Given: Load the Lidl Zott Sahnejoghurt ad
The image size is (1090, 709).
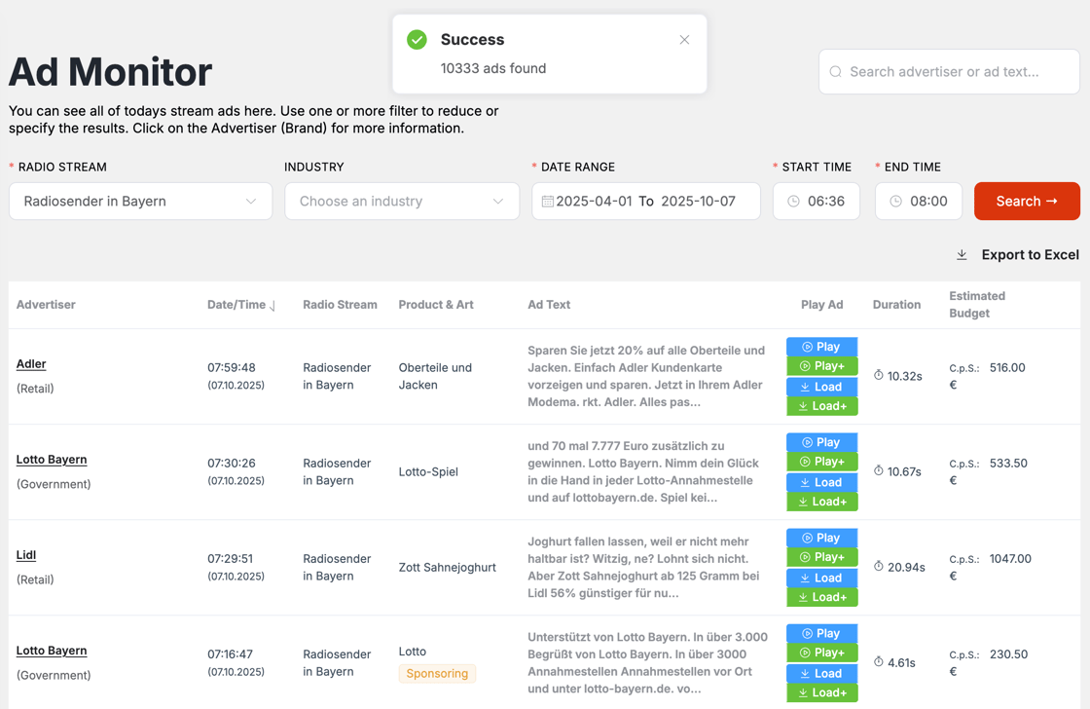Looking at the screenshot, I should [821, 578].
